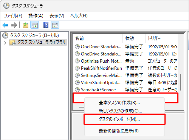The height and width of the screenshot is (140, 189).
Task: Click 準備完了 status in the PeakShiftNotifierRun row
Action: click(134, 68)
